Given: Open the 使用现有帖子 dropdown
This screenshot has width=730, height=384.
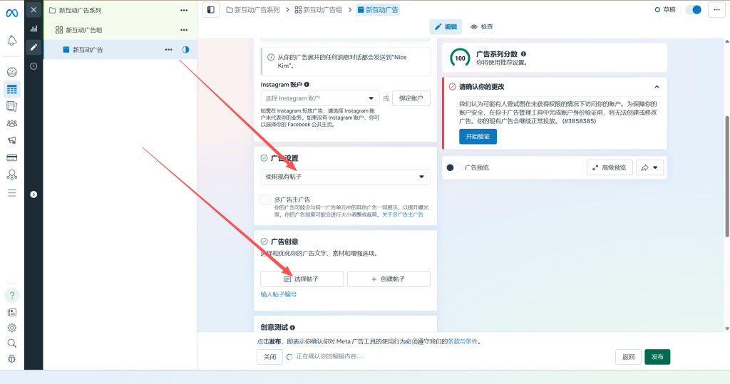Looking at the screenshot, I should tap(345, 177).
